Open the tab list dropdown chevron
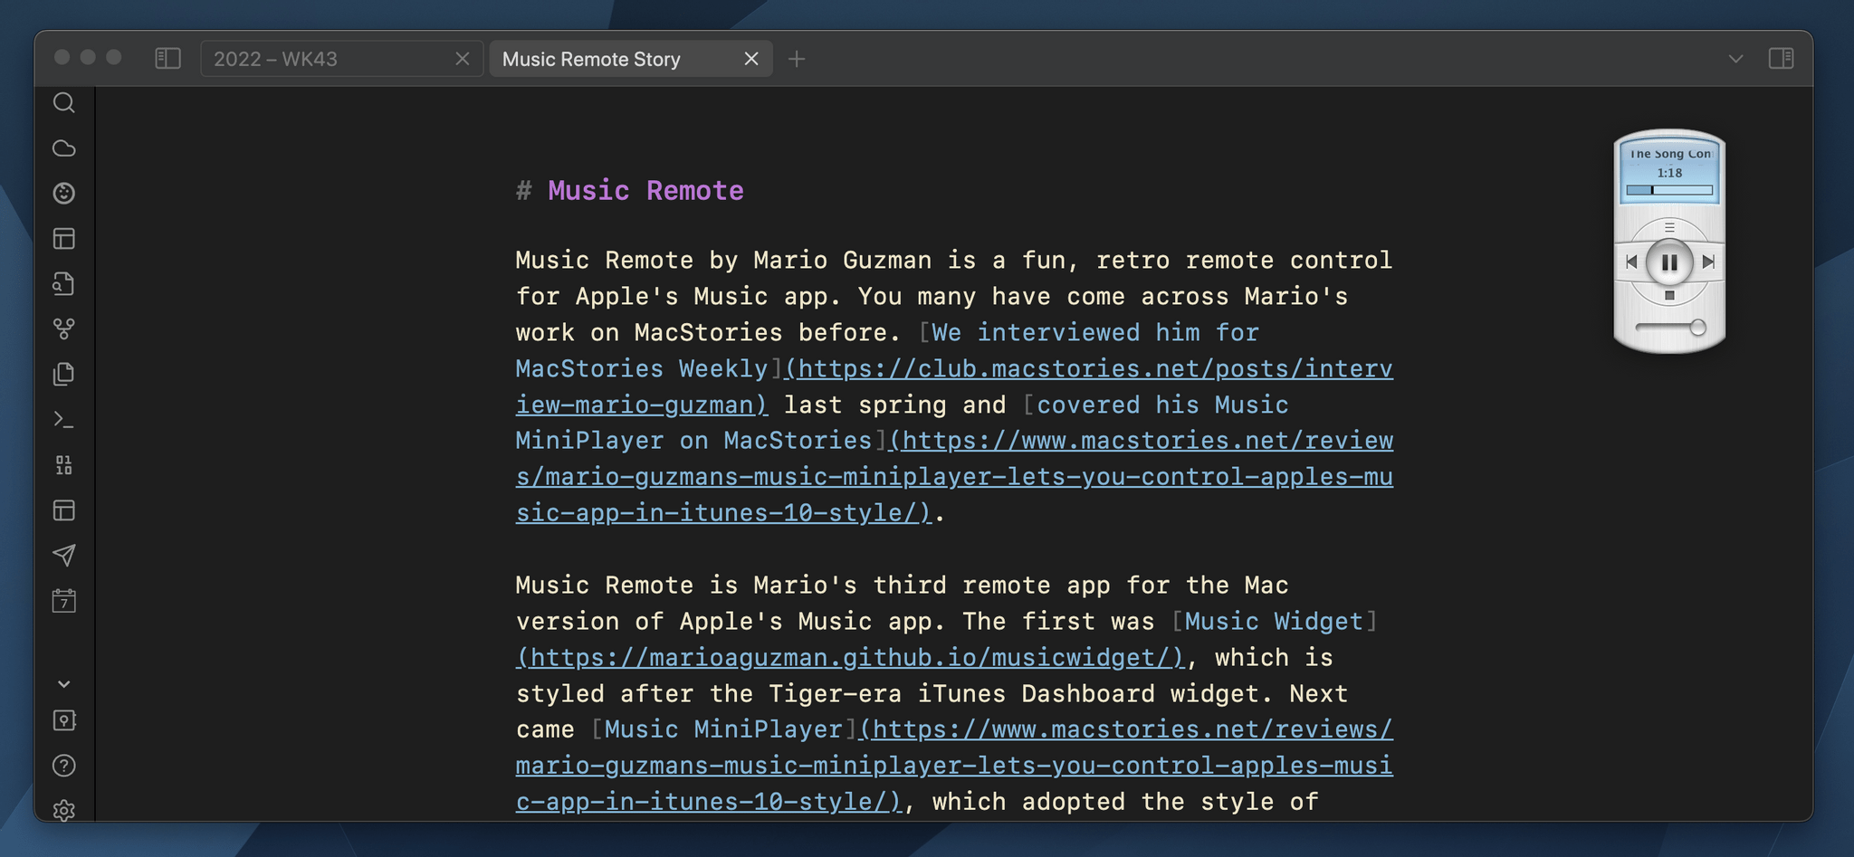 pyautogui.click(x=1735, y=59)
